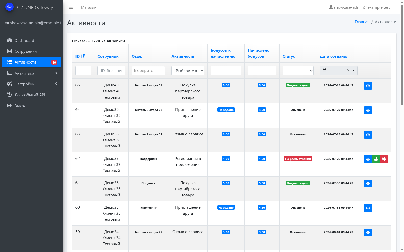The height and width of the screenshot is (252, 404).
Task: Select Активности sidebar item
Action: pos(32,62)
